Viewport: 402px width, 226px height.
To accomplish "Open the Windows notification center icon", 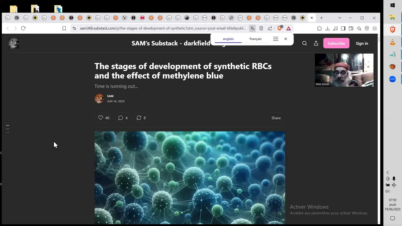I will [393, 218].
